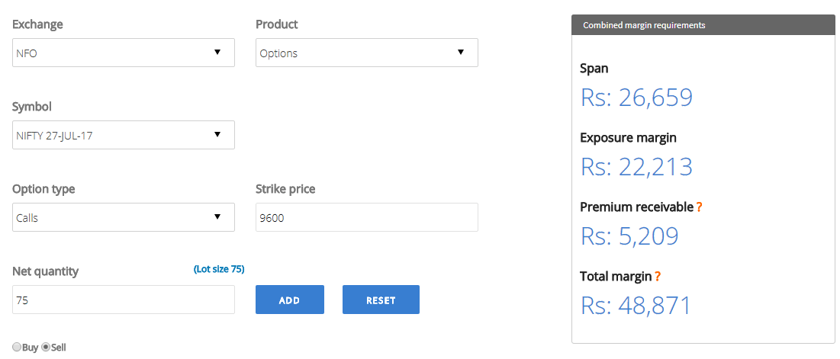The height and width of the screenshot is (359, 840).
Task: Click the Option type dropdown arrow icon
Action: click(x=217, y=216)
